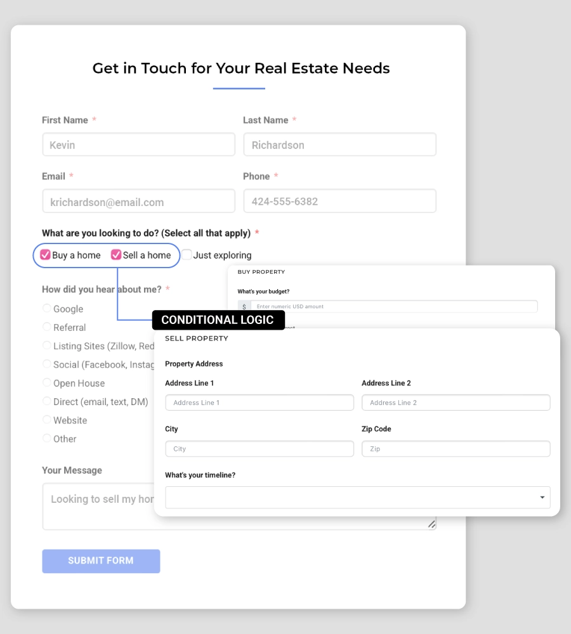Uncheck the Sell a home checkbox
571x634 pixels.
(116, 255)
